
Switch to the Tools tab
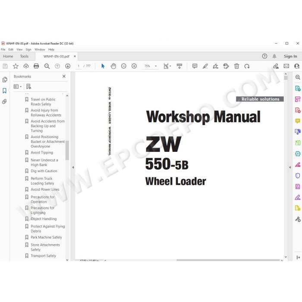24,57
